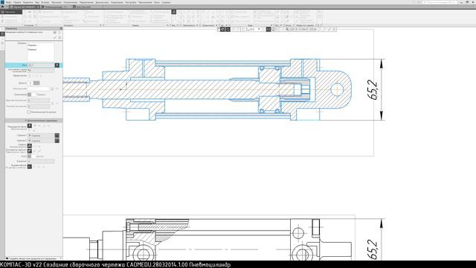The width and height of the screenshot is (476, 268).
Task: Click the home start-page icon
Action: pyautogui.click(x=2, y=7)
